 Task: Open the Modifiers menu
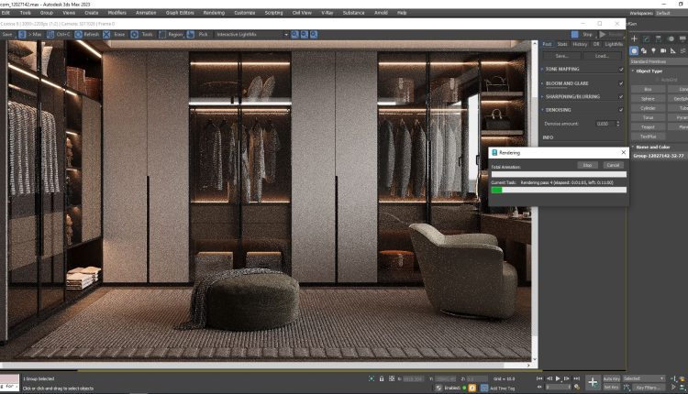(117, 13)
